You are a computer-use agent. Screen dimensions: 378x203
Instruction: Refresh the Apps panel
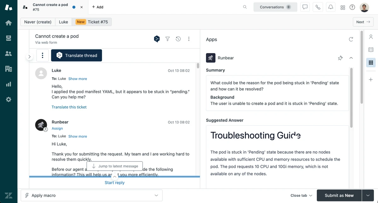click(351, 39)
